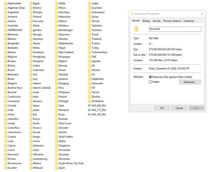The width and height of the screenshot is (210, 172).
Task: Confirm with the OK button
Action: coord(162,108)
